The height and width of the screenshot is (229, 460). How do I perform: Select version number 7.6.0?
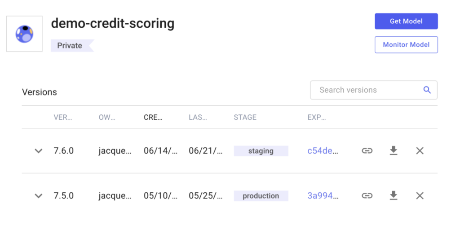tap(64, 151)
